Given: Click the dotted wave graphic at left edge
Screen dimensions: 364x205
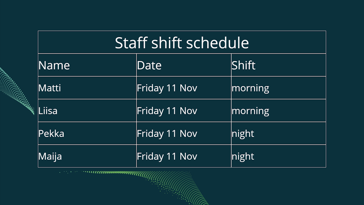Looking at the screenshot, I should [x=14, y=88].
